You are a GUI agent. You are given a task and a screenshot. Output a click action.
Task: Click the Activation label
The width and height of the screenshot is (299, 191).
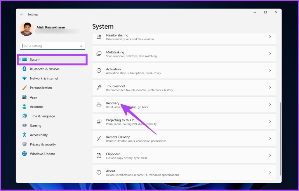tap(114, 69)
